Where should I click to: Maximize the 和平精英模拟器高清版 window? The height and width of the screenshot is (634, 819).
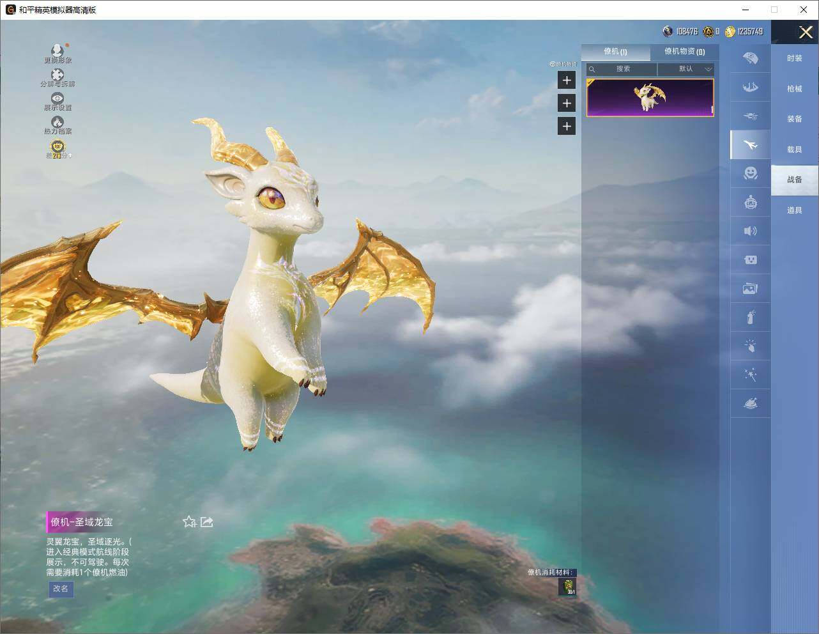(774, 10)
